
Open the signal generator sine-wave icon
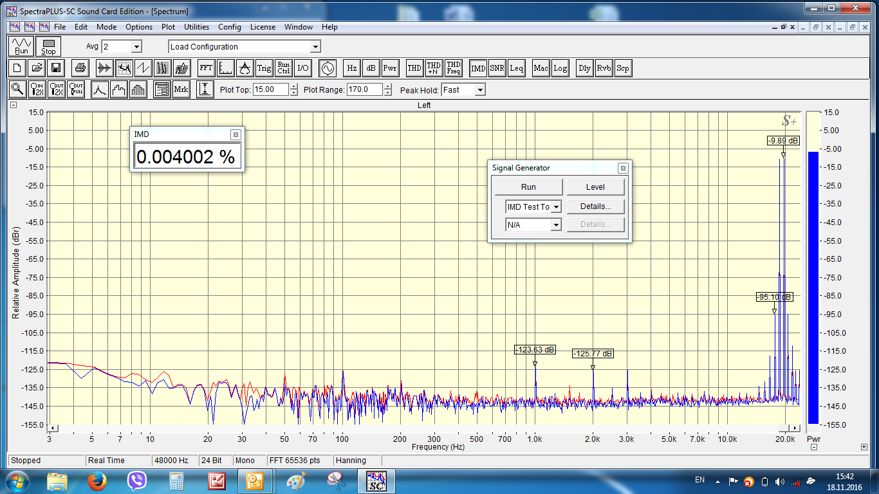tap(328, 68)
